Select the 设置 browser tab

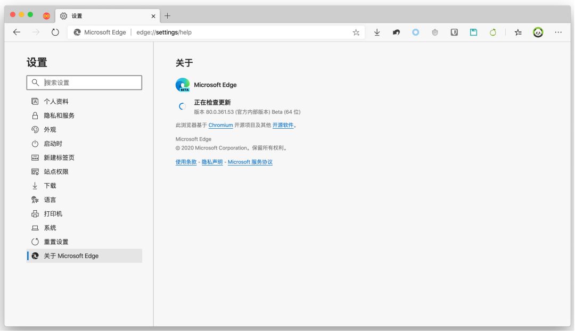coord(108,16)
